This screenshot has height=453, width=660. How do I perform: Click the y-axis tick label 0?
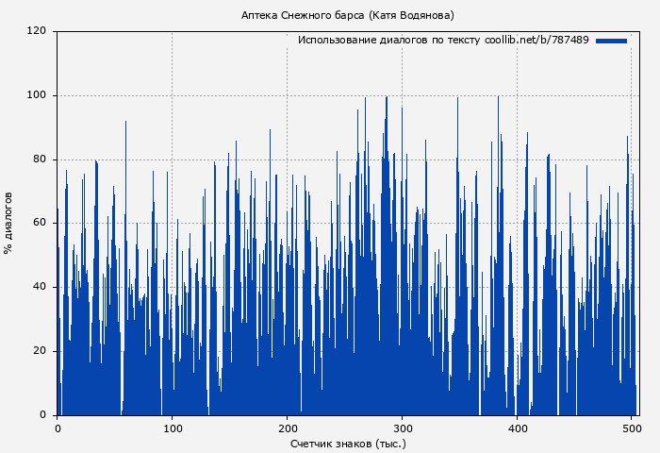tap(43, 415)
